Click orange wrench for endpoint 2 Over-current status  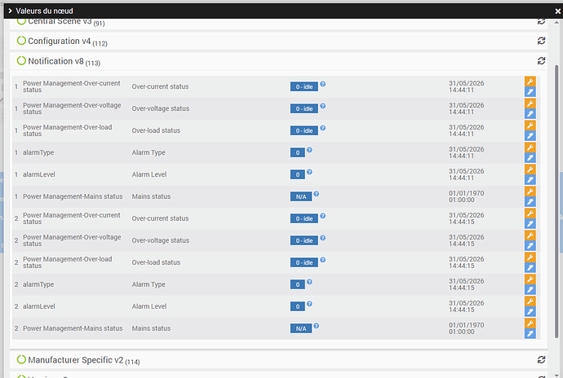(530, 213)
